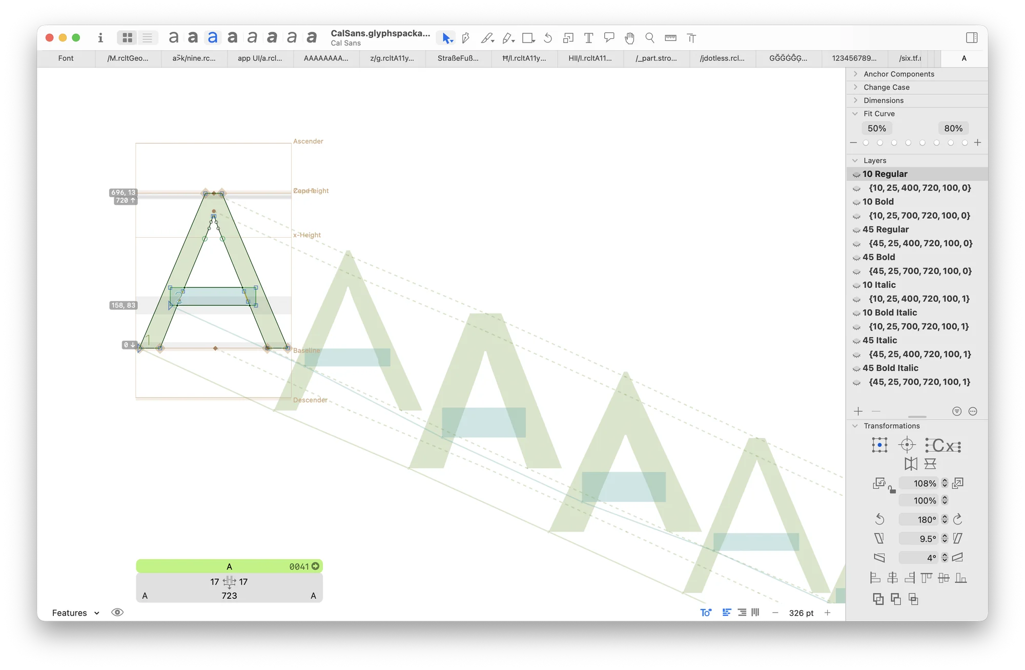Activate the Rotate tool in toolbar
Viewport: 1025px width, 670px height.
548,38
